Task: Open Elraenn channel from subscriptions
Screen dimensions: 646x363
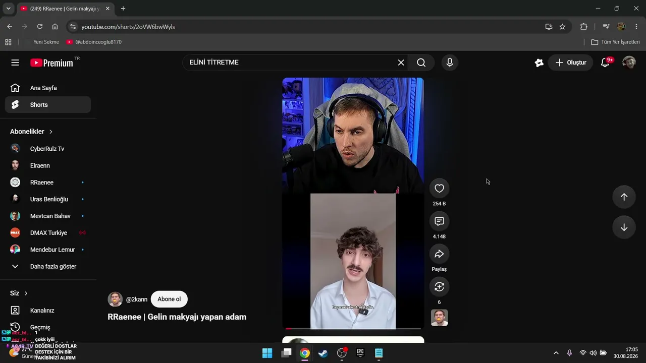Action: (48, 165)
